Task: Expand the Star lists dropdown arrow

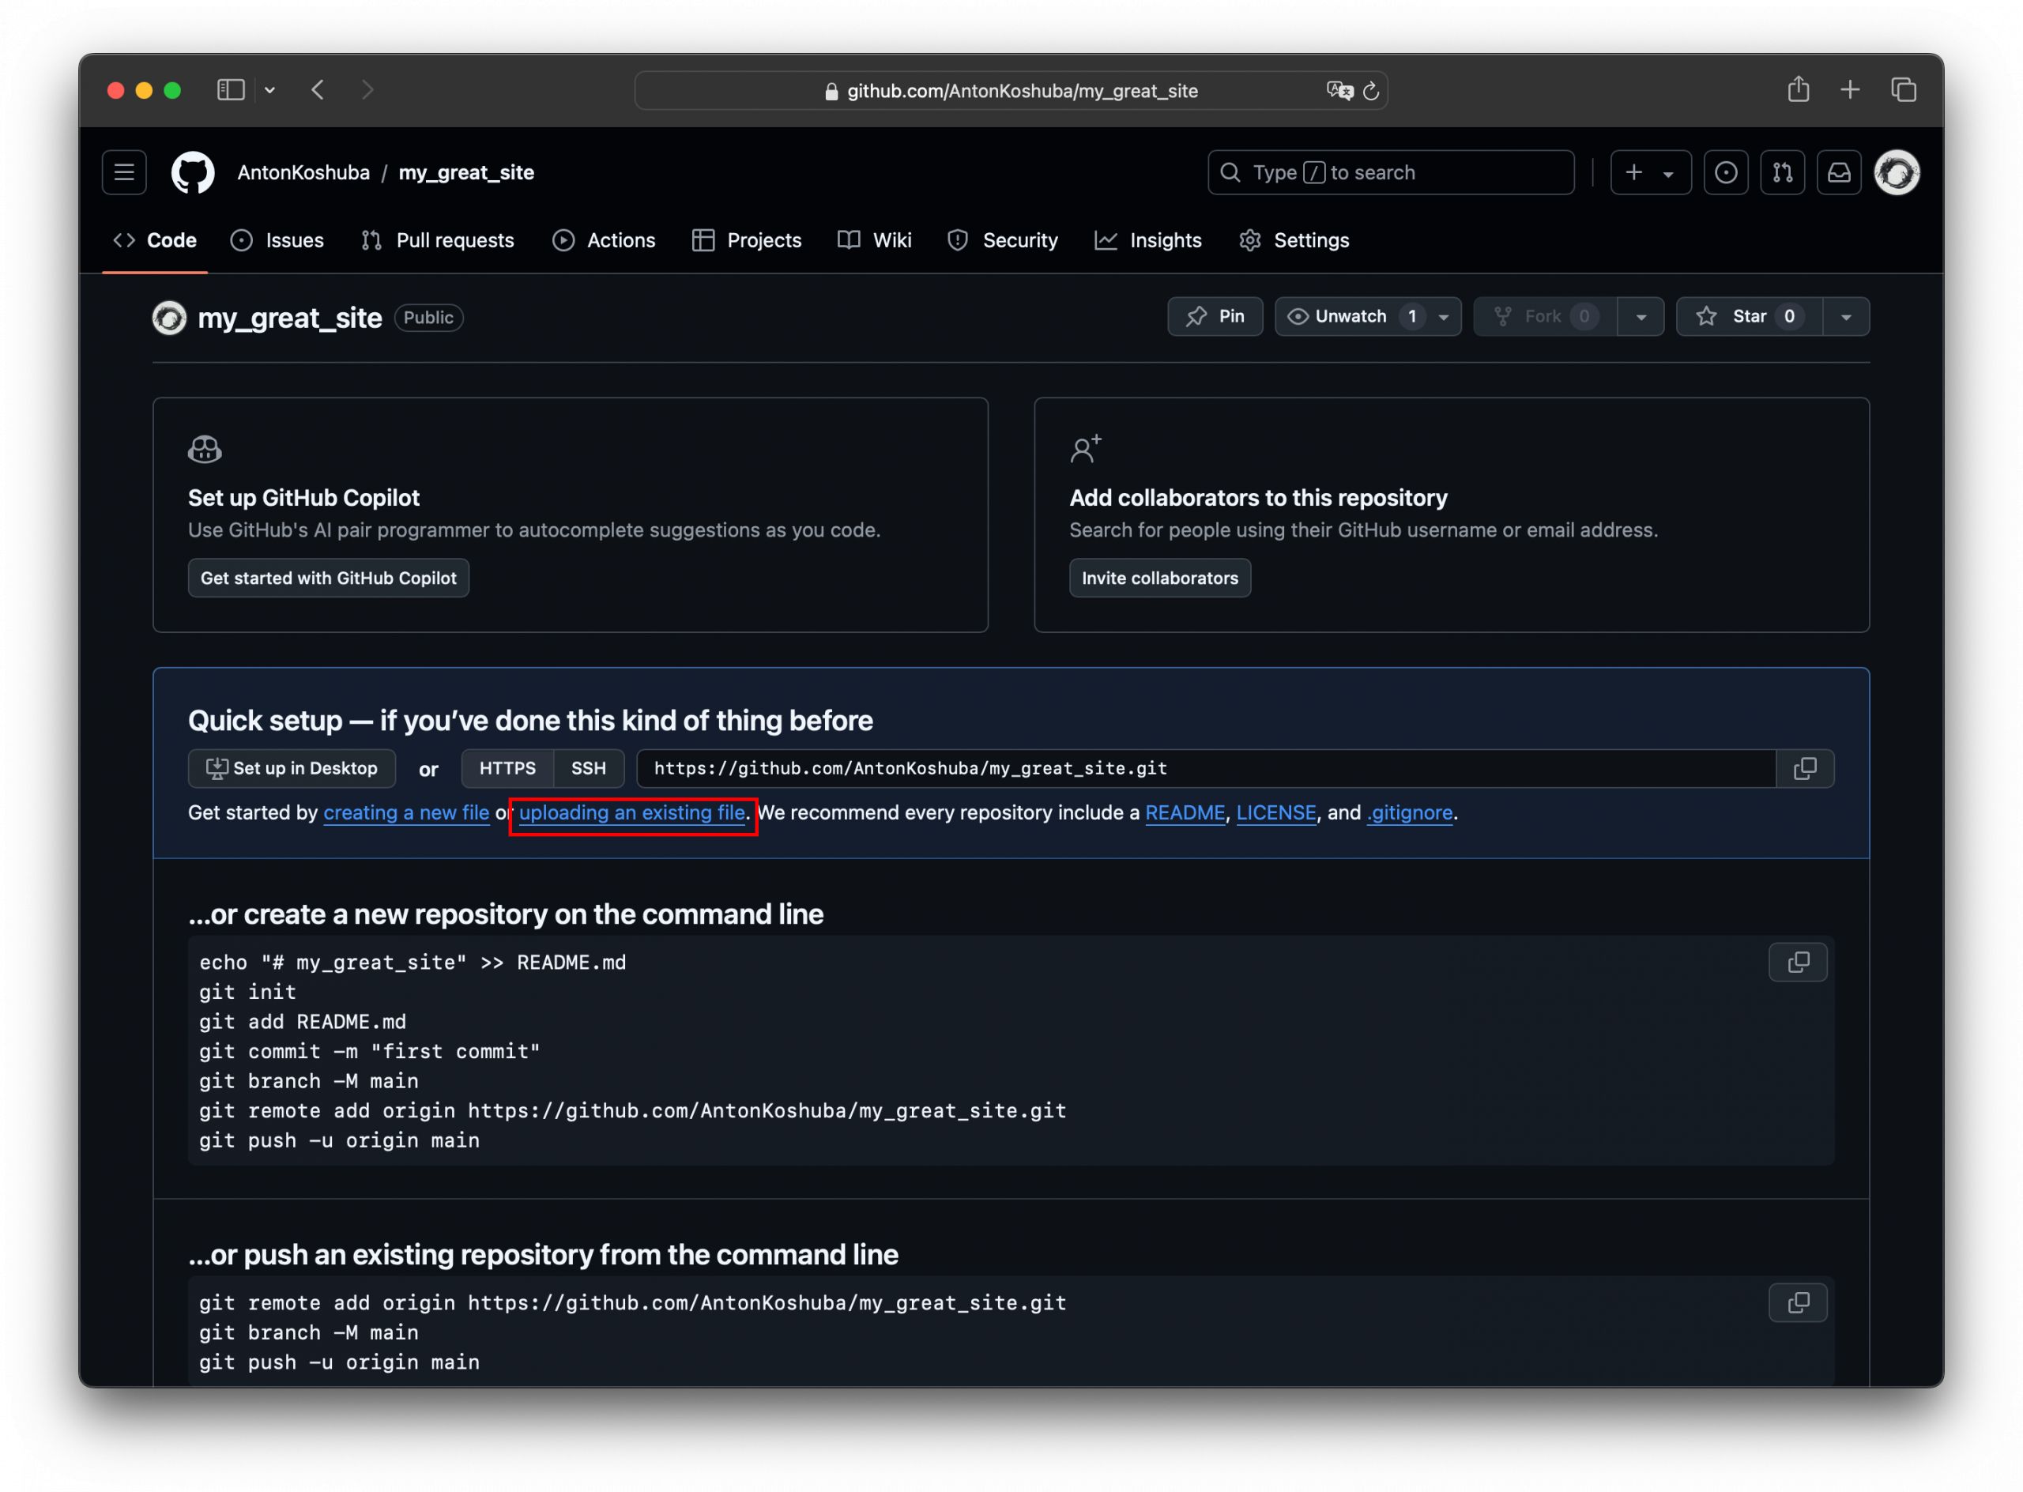Action: pos(1846,317)
